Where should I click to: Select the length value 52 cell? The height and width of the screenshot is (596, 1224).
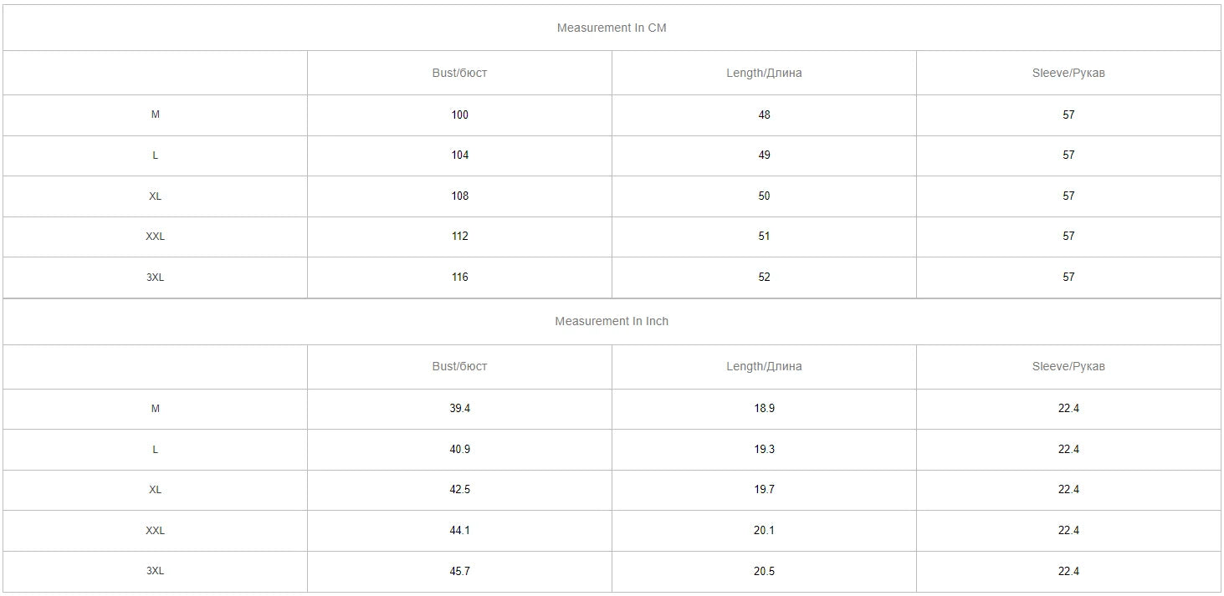(x=764, y=277)
